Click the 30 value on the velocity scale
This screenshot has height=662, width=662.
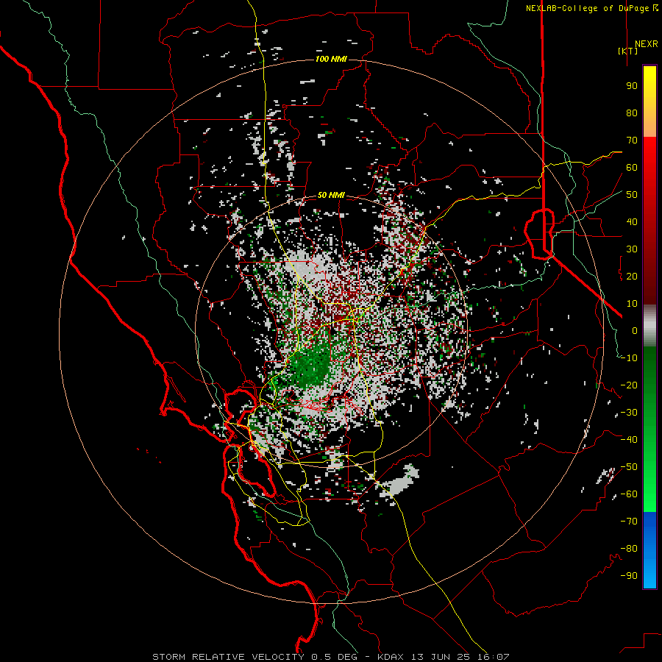(x=632, y=249)
